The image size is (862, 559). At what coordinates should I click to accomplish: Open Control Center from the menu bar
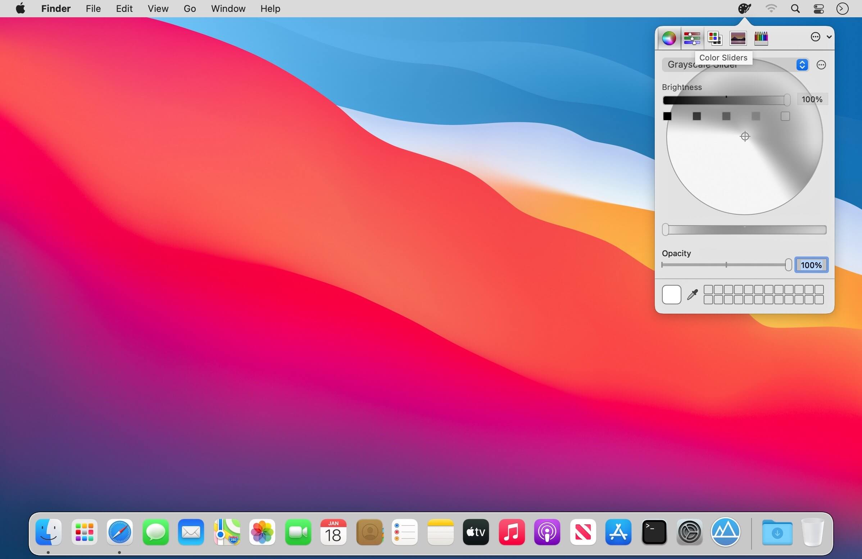(x=819, y=8)
